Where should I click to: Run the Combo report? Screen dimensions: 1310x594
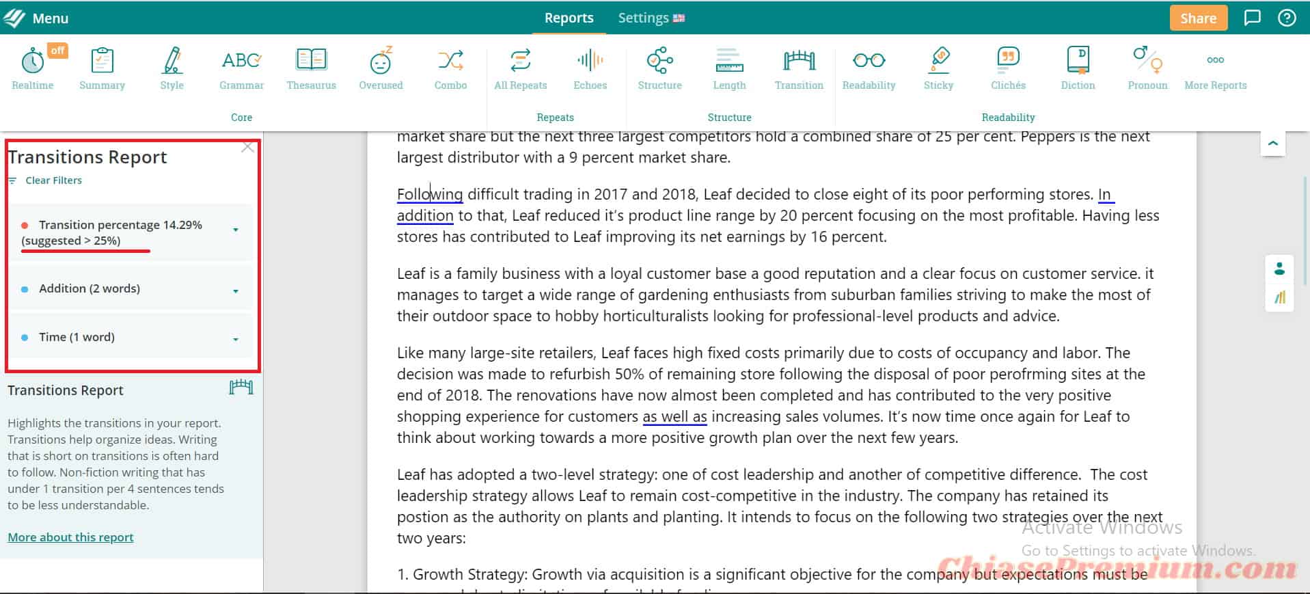click(450, 68)
